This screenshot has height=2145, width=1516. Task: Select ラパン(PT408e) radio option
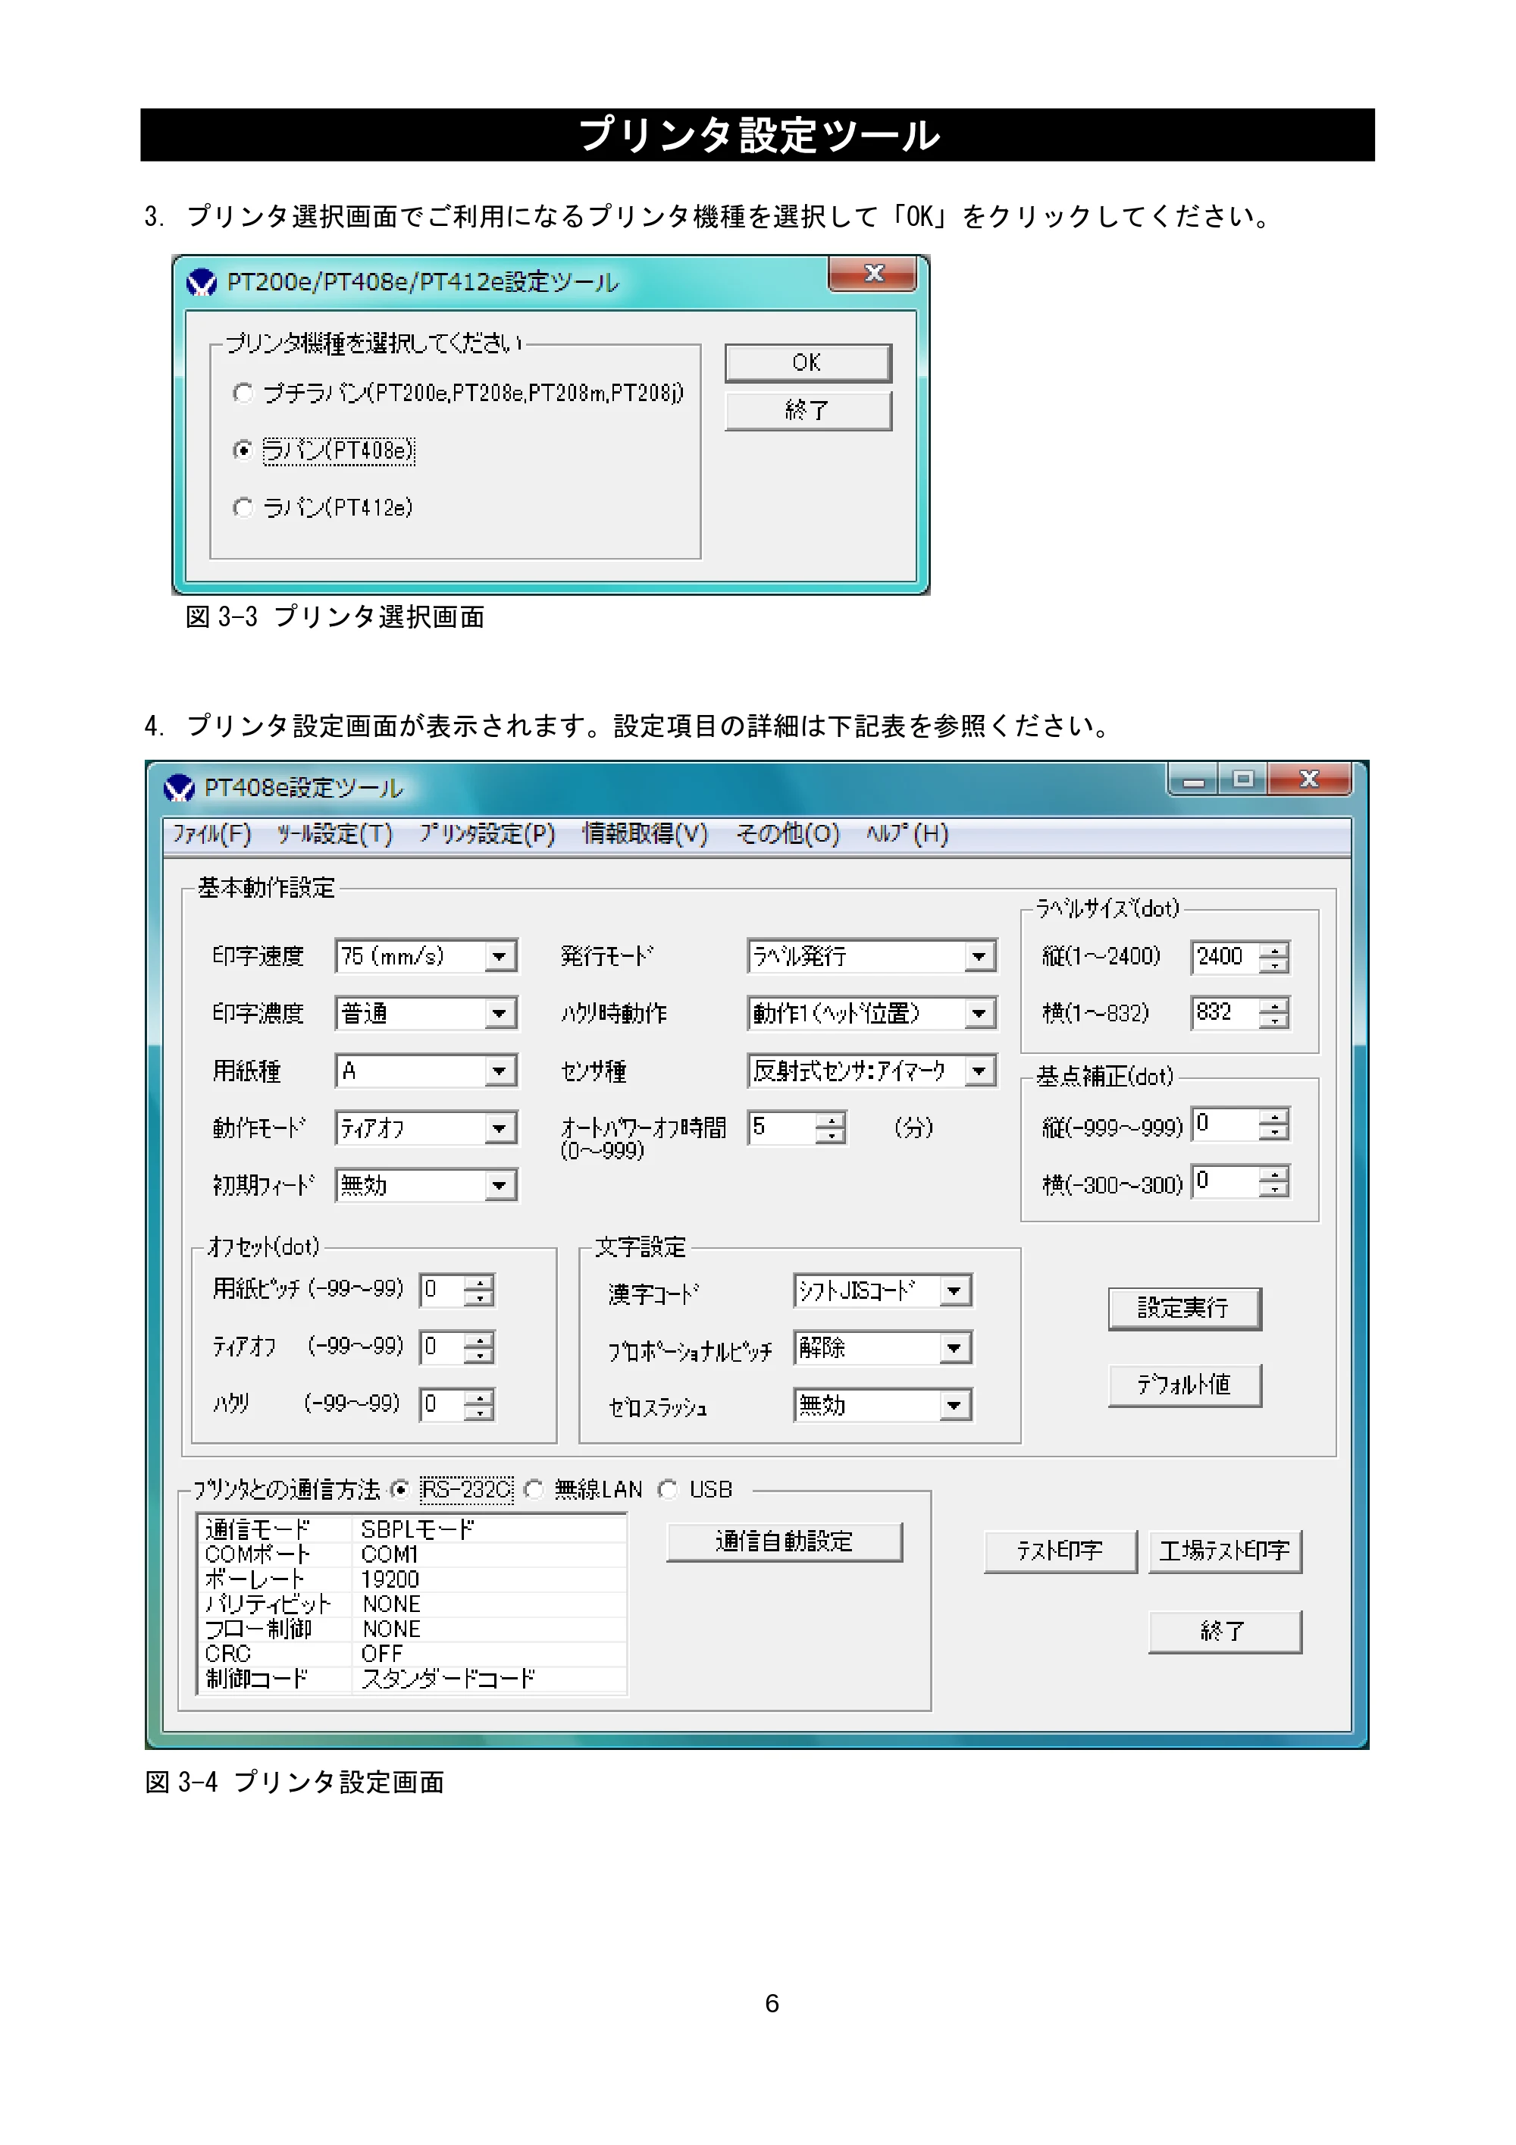click(x=243, y=450)
